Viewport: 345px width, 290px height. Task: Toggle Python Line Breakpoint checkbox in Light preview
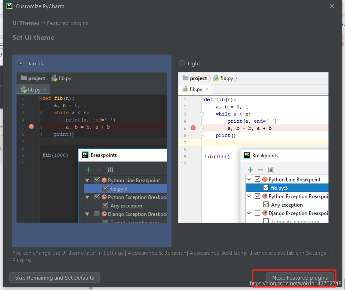pos(257,179)
